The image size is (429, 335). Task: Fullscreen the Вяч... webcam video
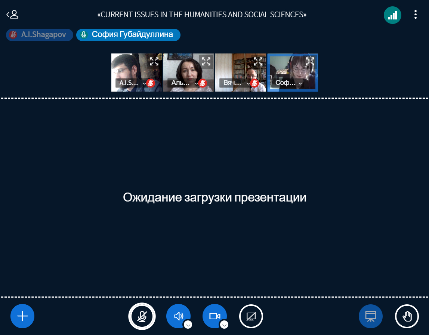258,61
